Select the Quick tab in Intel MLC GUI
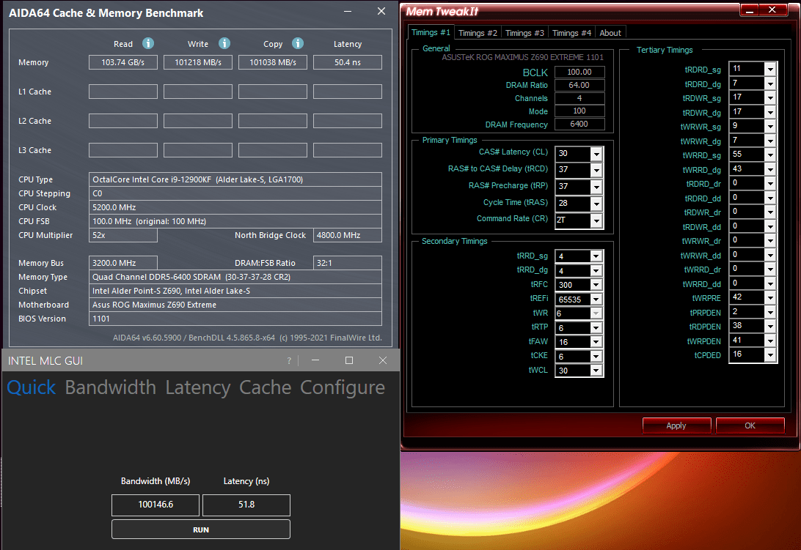 pyautogui.click(x=31, y=387)
